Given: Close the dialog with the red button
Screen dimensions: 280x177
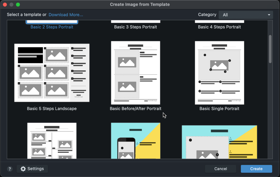Looking at the screenshot, I should coord(5,5).
